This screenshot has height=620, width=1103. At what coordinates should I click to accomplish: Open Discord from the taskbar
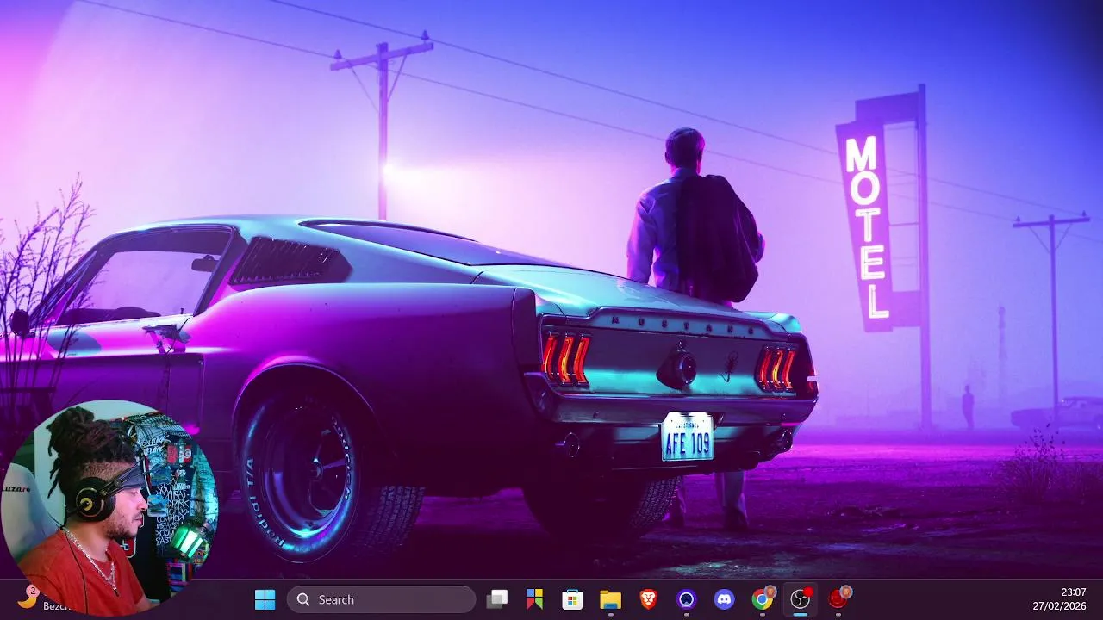[725, 599]
